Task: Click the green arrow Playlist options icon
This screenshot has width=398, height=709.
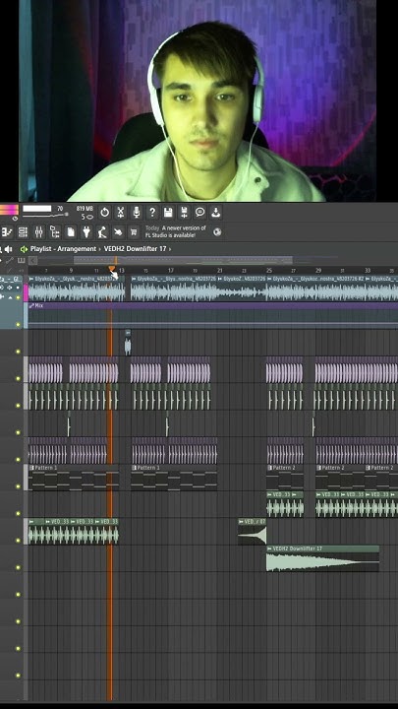Action: pos(24,249)
